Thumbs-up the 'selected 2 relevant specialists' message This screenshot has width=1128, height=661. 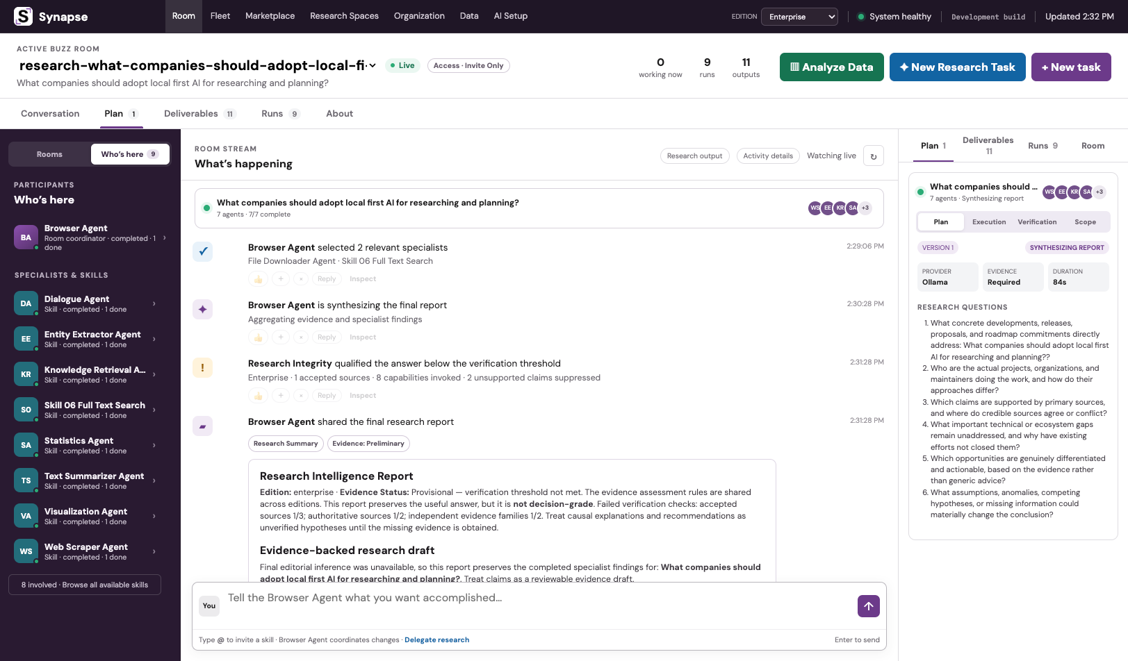[x=259, y=279]
